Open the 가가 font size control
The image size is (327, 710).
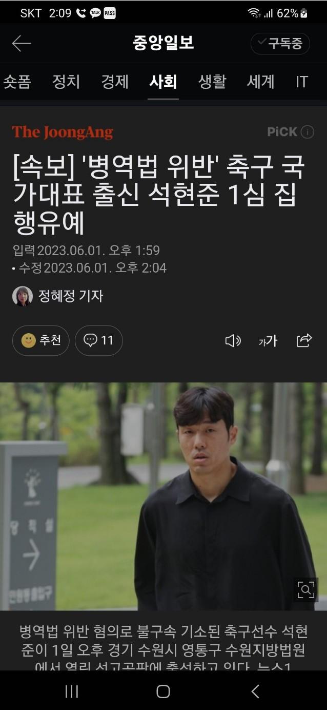268,340
